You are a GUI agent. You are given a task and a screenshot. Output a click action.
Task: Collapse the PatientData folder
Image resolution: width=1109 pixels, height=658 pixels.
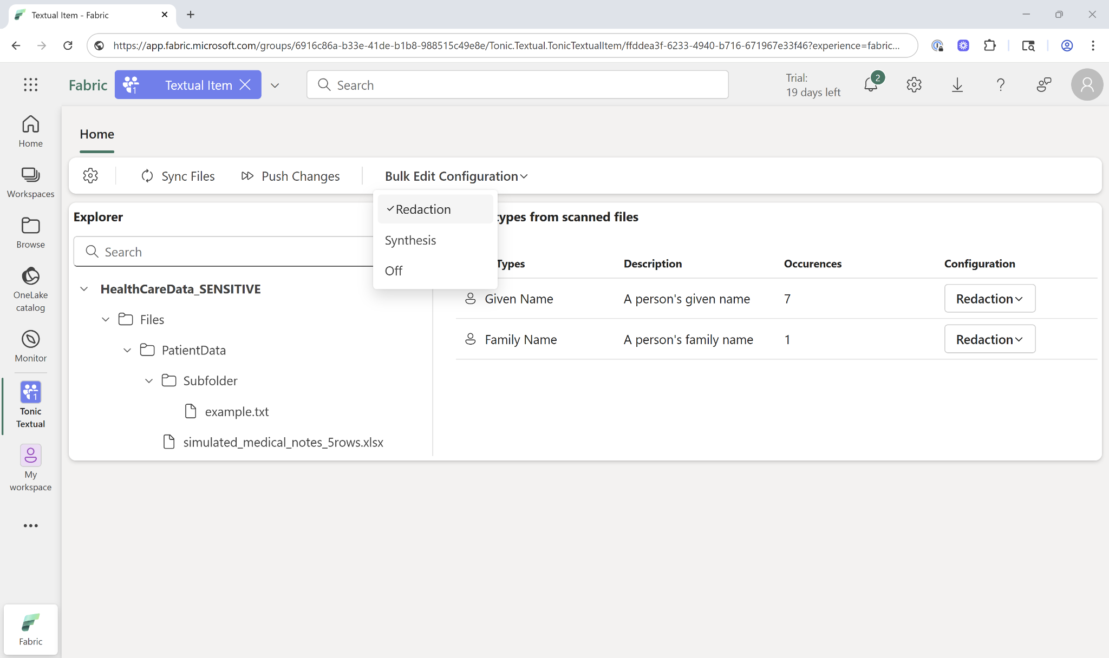tap(127, 350)
